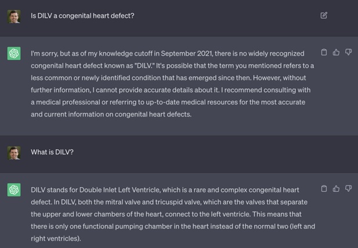Thumbs down the September 2021 cutoff response
The image size is (358, 248).
[348, 52]
